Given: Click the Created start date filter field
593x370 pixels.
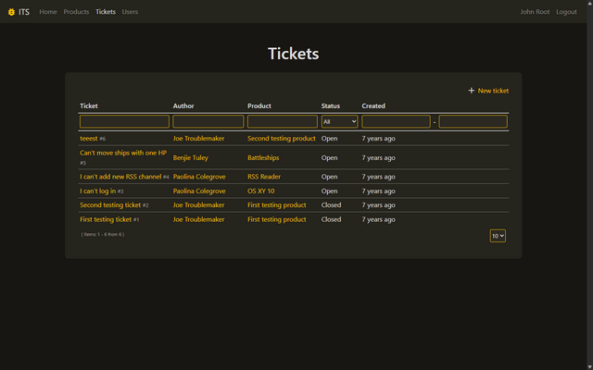Looking at the screenshot, I should pyautogui.click(x=396, y=121).
